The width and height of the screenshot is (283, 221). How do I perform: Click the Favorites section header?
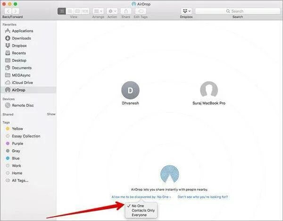[x=9, y=25]
